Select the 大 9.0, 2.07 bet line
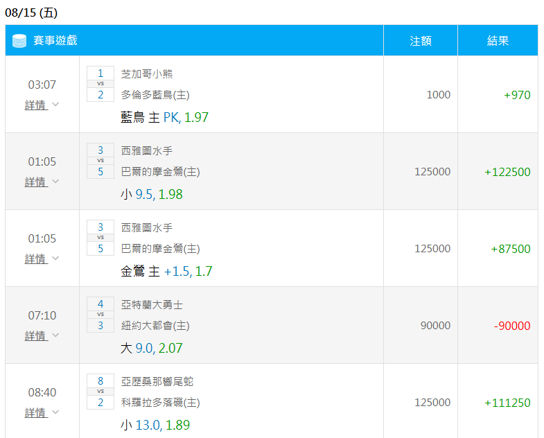The height and width of the screenshot is (438, 544). pyautogui.click(x=151, y=349)
